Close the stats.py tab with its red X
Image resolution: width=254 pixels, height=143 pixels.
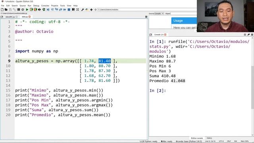tap(29, 17)
